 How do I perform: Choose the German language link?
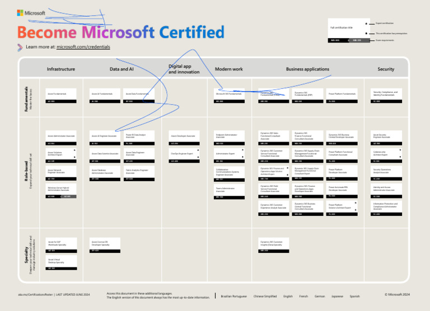click(x=320, y=296)
